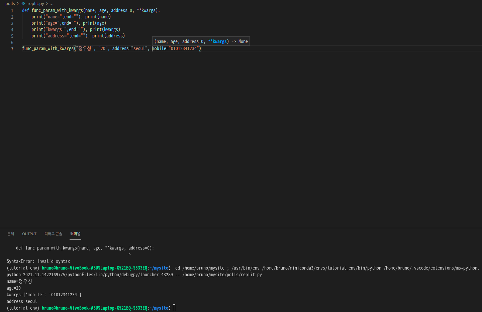Click '-> None' in signature tooltip
This screenshot has width=482, height=312.
click(240, 41)
